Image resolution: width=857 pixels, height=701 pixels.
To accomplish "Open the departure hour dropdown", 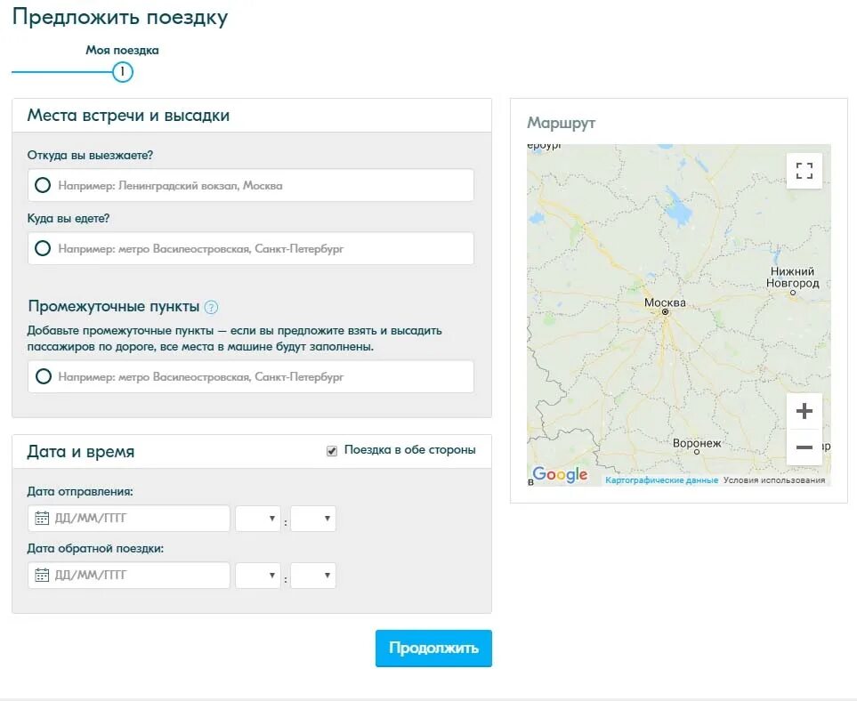I will [x=258, y=519].
